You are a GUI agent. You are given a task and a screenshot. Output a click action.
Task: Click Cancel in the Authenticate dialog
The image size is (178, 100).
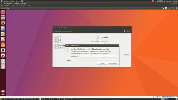[x=102, y=63]
